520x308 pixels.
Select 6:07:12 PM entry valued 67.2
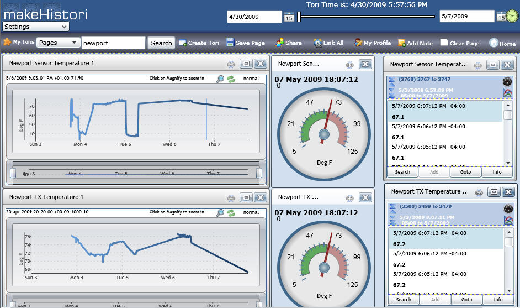click(x=446, y=238)
